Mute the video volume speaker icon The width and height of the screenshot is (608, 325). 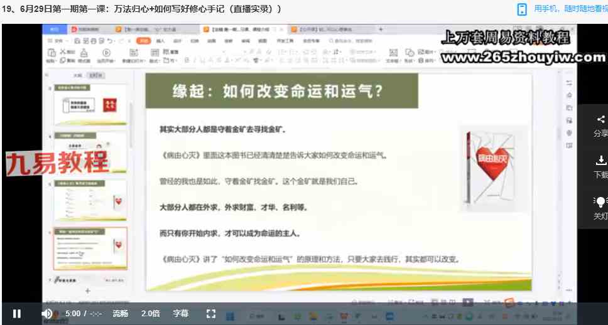(47, 313)
